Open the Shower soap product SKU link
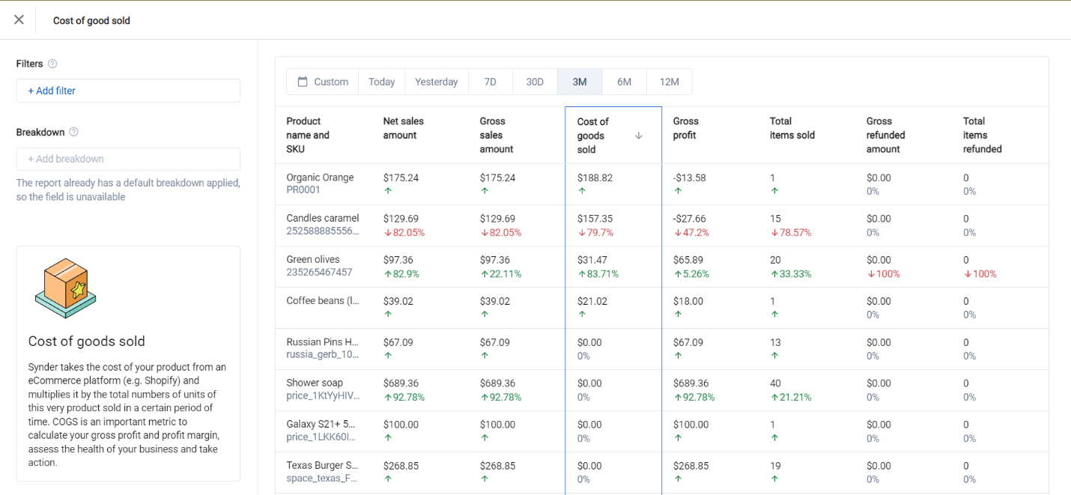The width and height of the screenshot is (1071, 495). coord(323,396)
